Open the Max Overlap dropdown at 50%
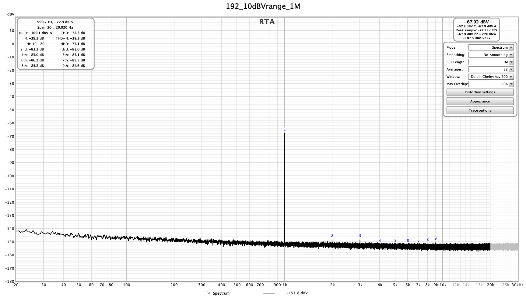Image resolution: width=526 pixels, height=298 pixels. 491,84
